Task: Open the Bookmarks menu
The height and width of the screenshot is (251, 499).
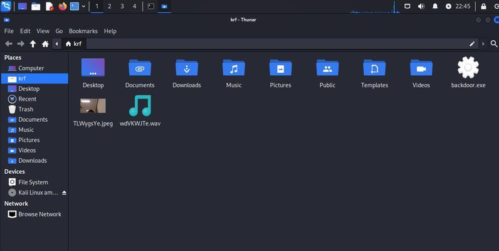Action: (x=83, y=31)
